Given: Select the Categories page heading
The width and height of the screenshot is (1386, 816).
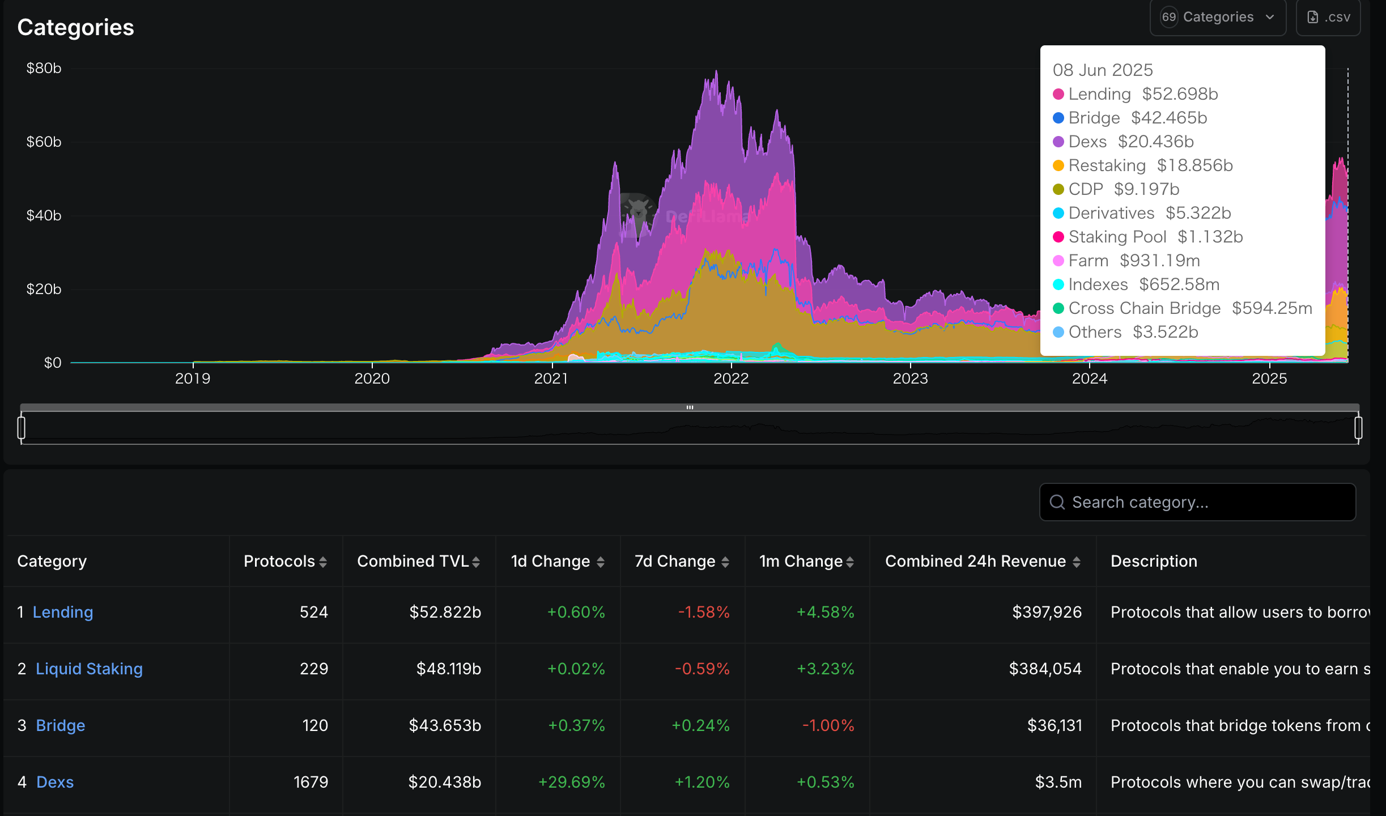Looking at the screenshot, I should click(75, 27).
